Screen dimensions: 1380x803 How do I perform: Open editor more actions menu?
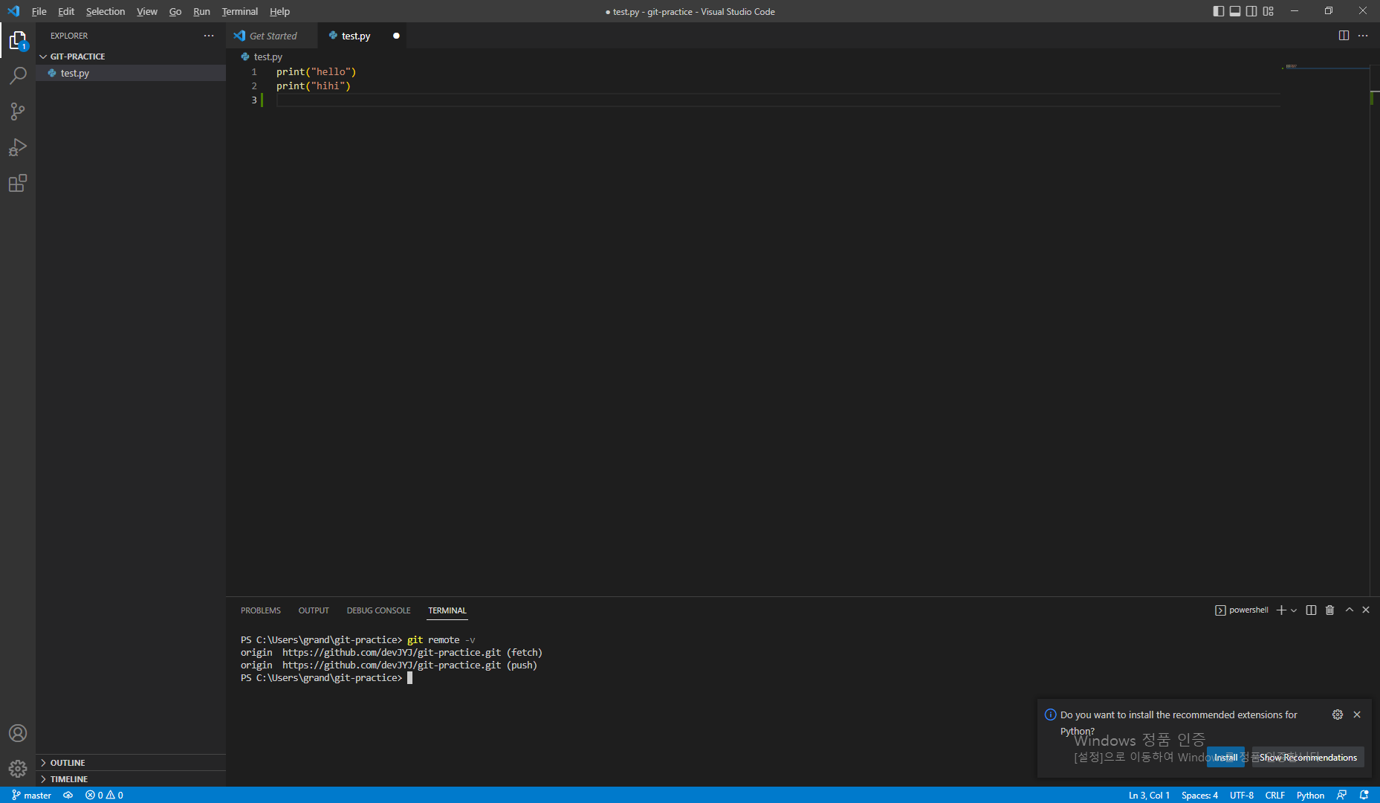pos(1363,36)
